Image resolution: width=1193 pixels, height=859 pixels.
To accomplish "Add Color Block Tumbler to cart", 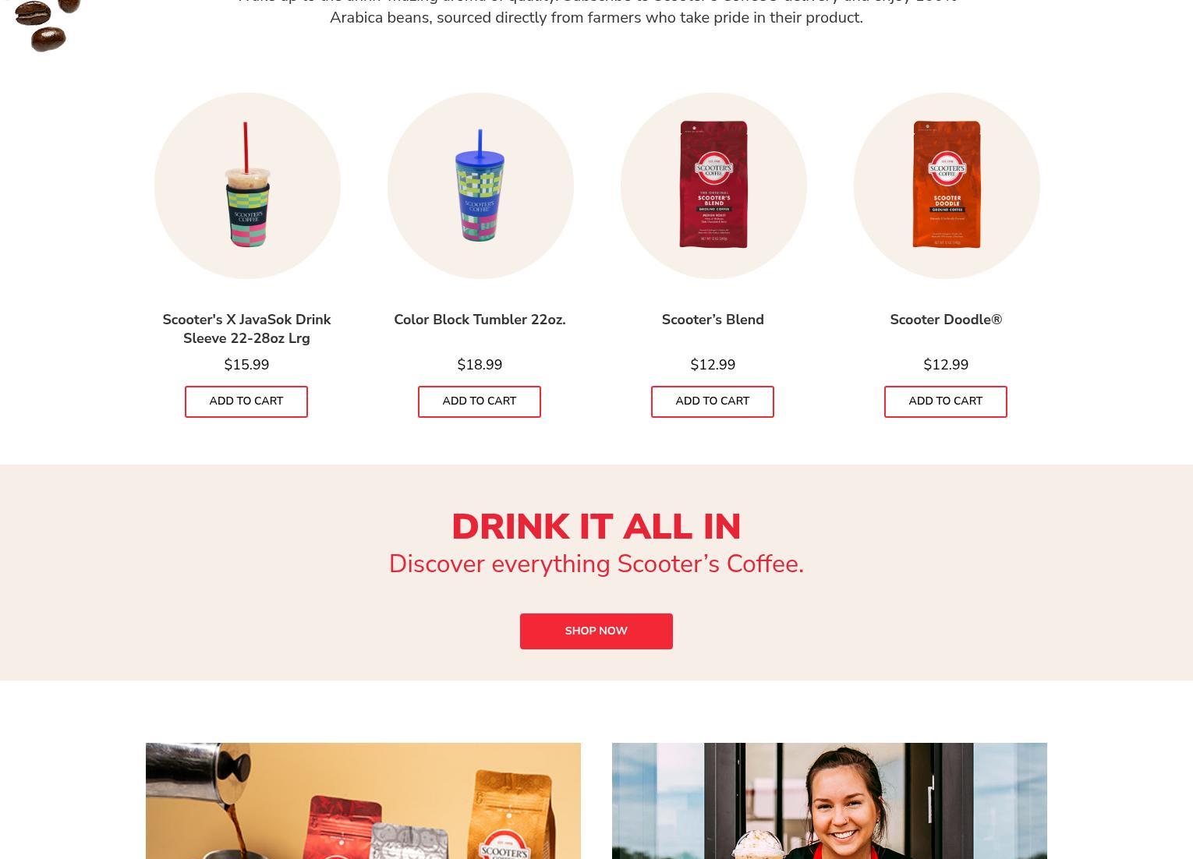I will [x=480, y=401].
